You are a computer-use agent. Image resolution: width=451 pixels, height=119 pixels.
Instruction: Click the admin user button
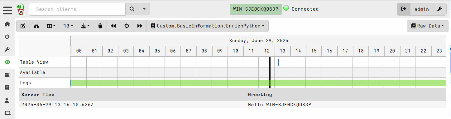[x=422, y=9]
